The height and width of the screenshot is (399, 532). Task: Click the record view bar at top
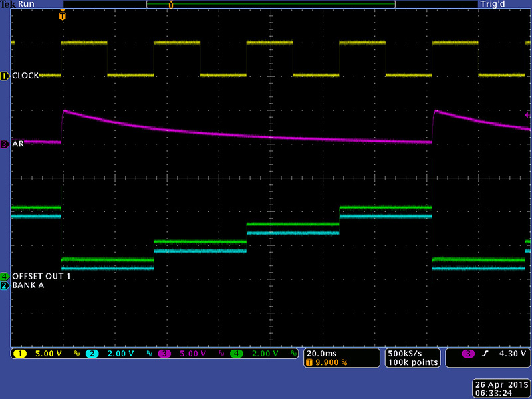coord(270,4)
